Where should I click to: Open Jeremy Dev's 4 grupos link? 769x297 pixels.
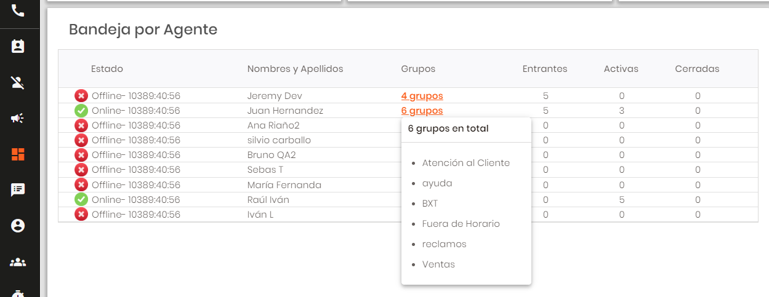pyautogui.click(x=422, y=96)
